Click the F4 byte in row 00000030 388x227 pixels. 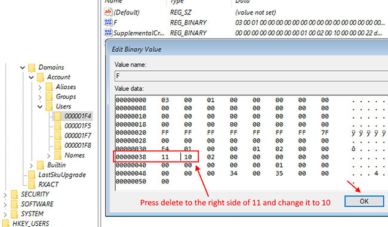click(x=165, y=149)
